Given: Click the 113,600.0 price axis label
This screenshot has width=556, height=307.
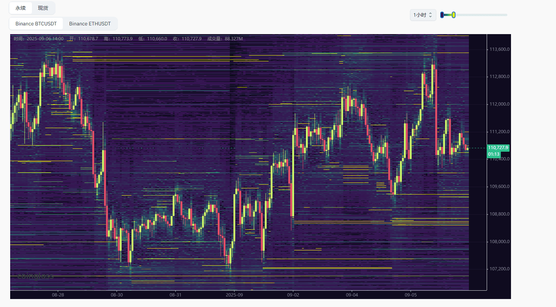Looking at the screenshot, I should coord(499,49).
